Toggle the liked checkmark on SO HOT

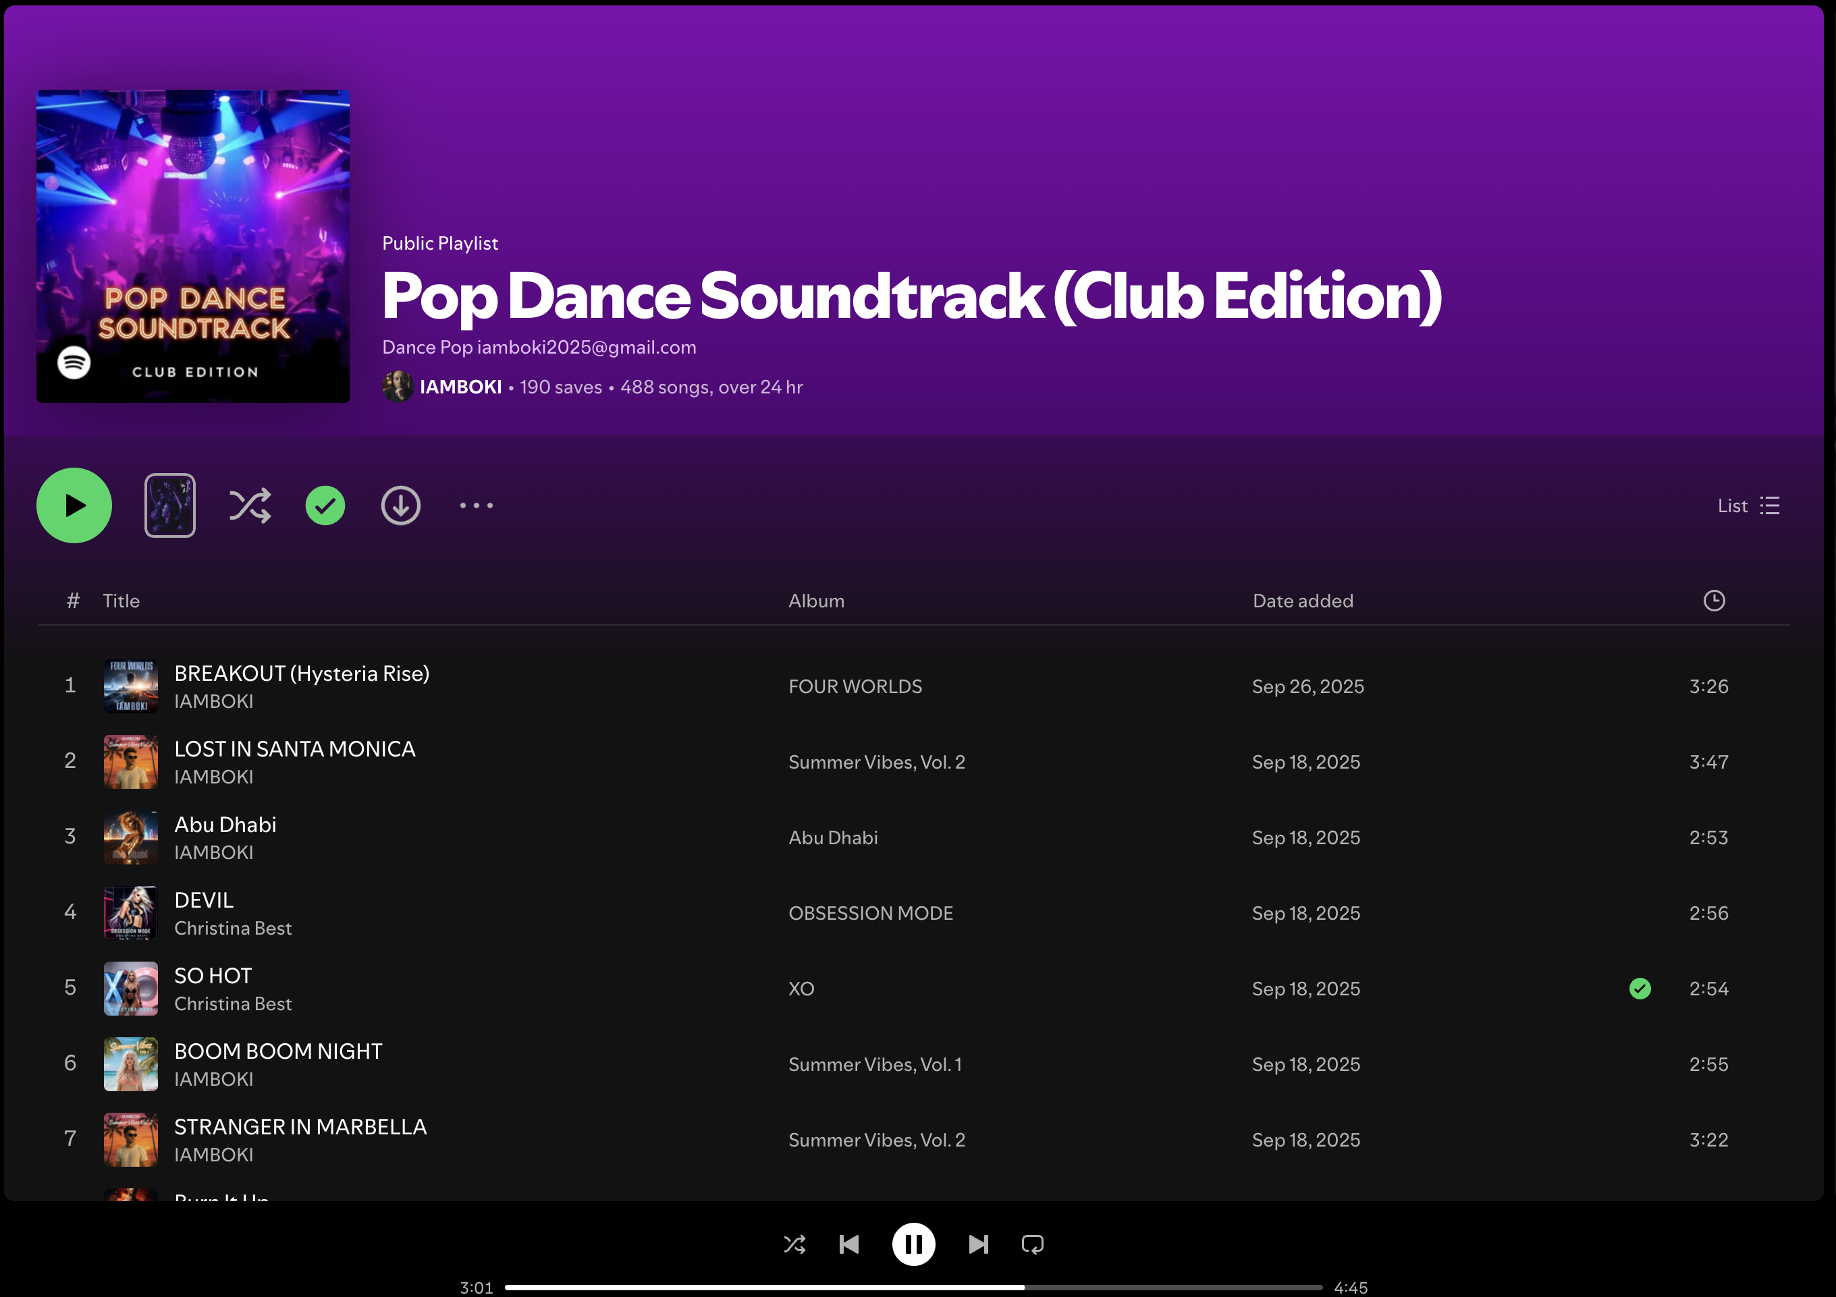coord(1640,989)
